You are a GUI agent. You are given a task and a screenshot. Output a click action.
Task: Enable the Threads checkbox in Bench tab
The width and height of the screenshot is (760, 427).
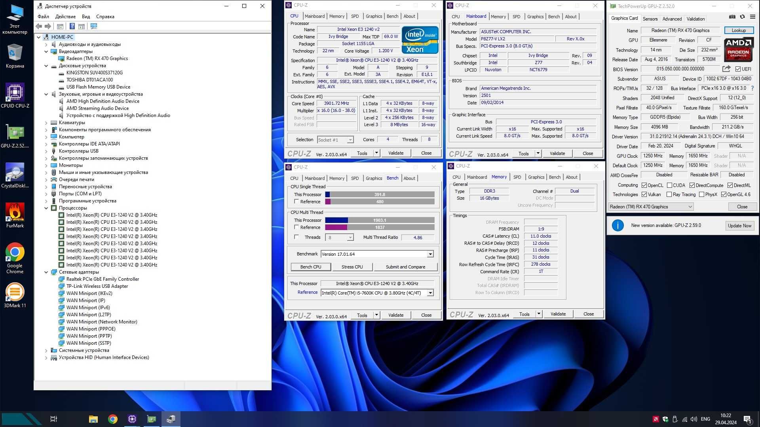coord(296,237)
